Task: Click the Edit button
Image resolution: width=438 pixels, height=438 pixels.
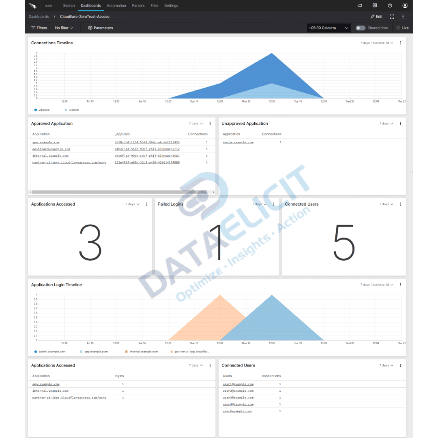Action: (x=376, y=17)
